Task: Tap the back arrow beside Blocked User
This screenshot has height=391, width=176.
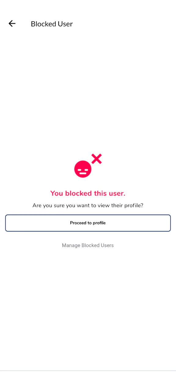Action: coord(12,24)
